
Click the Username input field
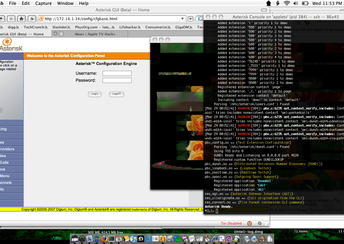tap(117, 73)
